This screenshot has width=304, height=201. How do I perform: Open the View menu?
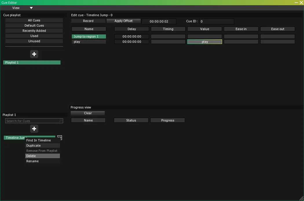tap(16, 8)
